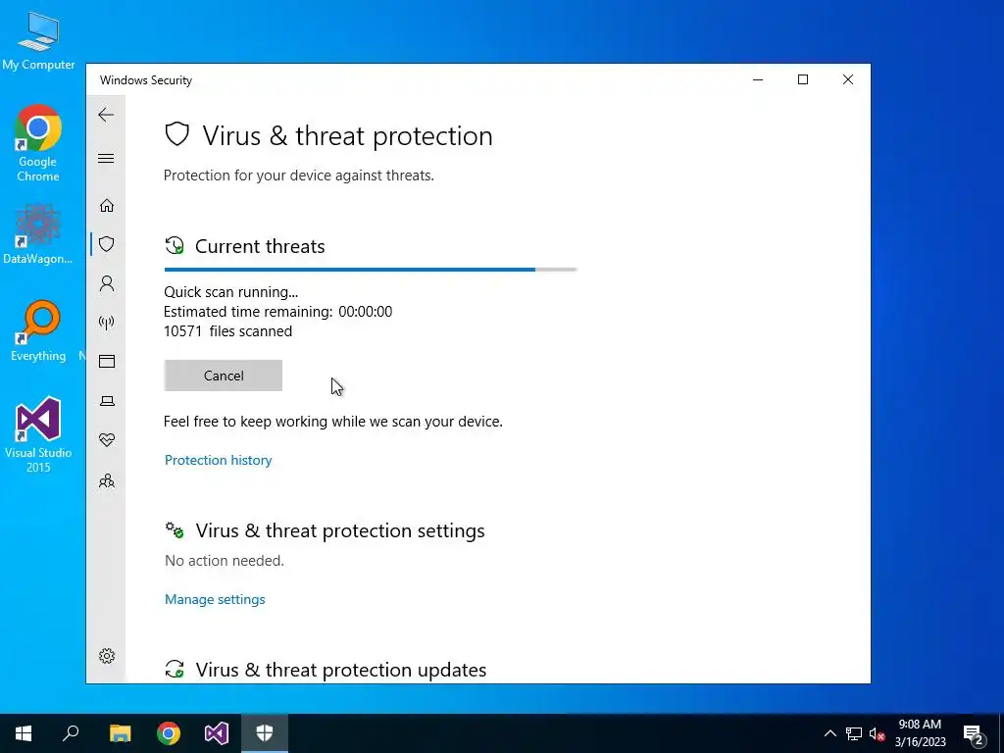Open Visual Studio 2015 desktop shortcut
This screenshot has height=753, width=1004.
click(x=38, y=434)
